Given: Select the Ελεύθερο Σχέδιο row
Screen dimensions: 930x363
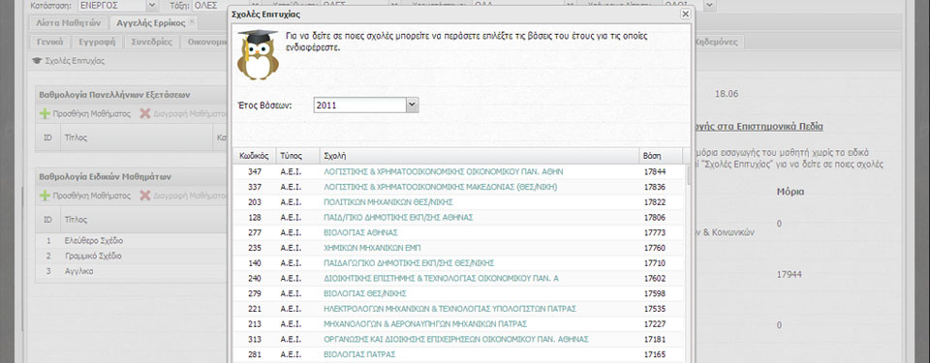Looking at the screenshot, I should point(132,241).
